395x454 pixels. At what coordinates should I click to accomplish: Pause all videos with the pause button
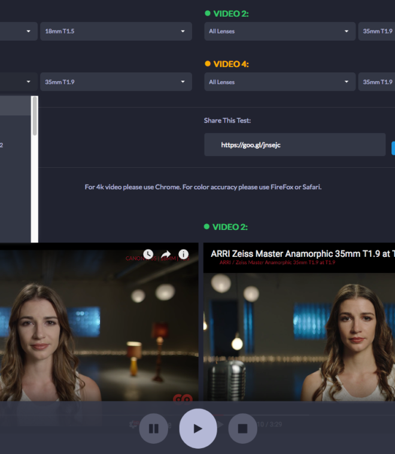click(153, 428)
